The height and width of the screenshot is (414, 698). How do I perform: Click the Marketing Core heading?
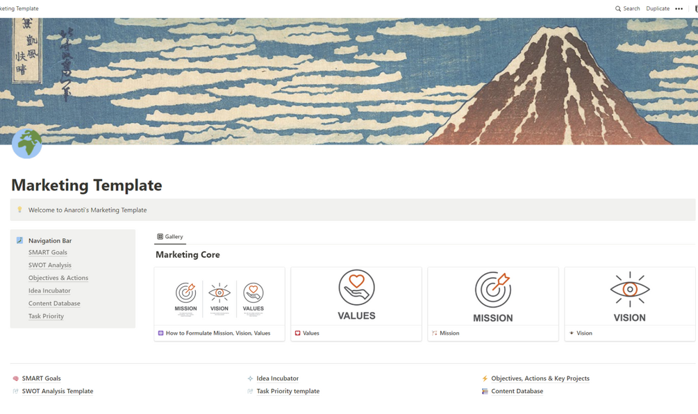(x=188, y=255)
